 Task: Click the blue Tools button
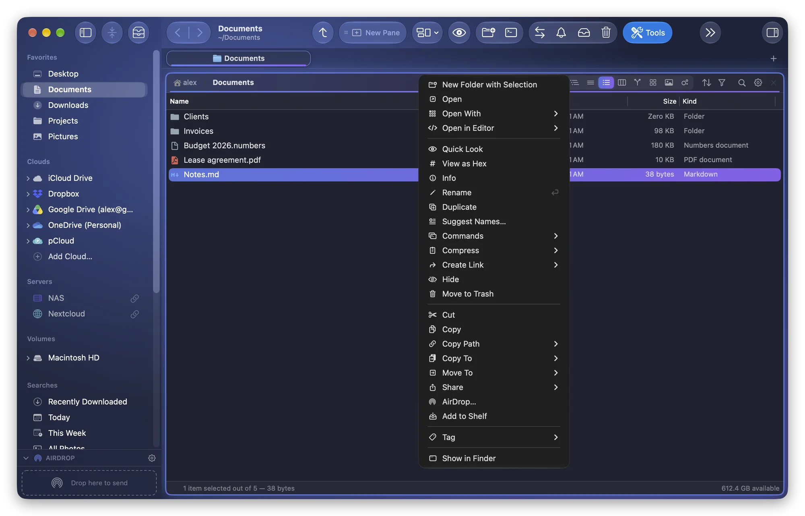click(x=647, y=33)
